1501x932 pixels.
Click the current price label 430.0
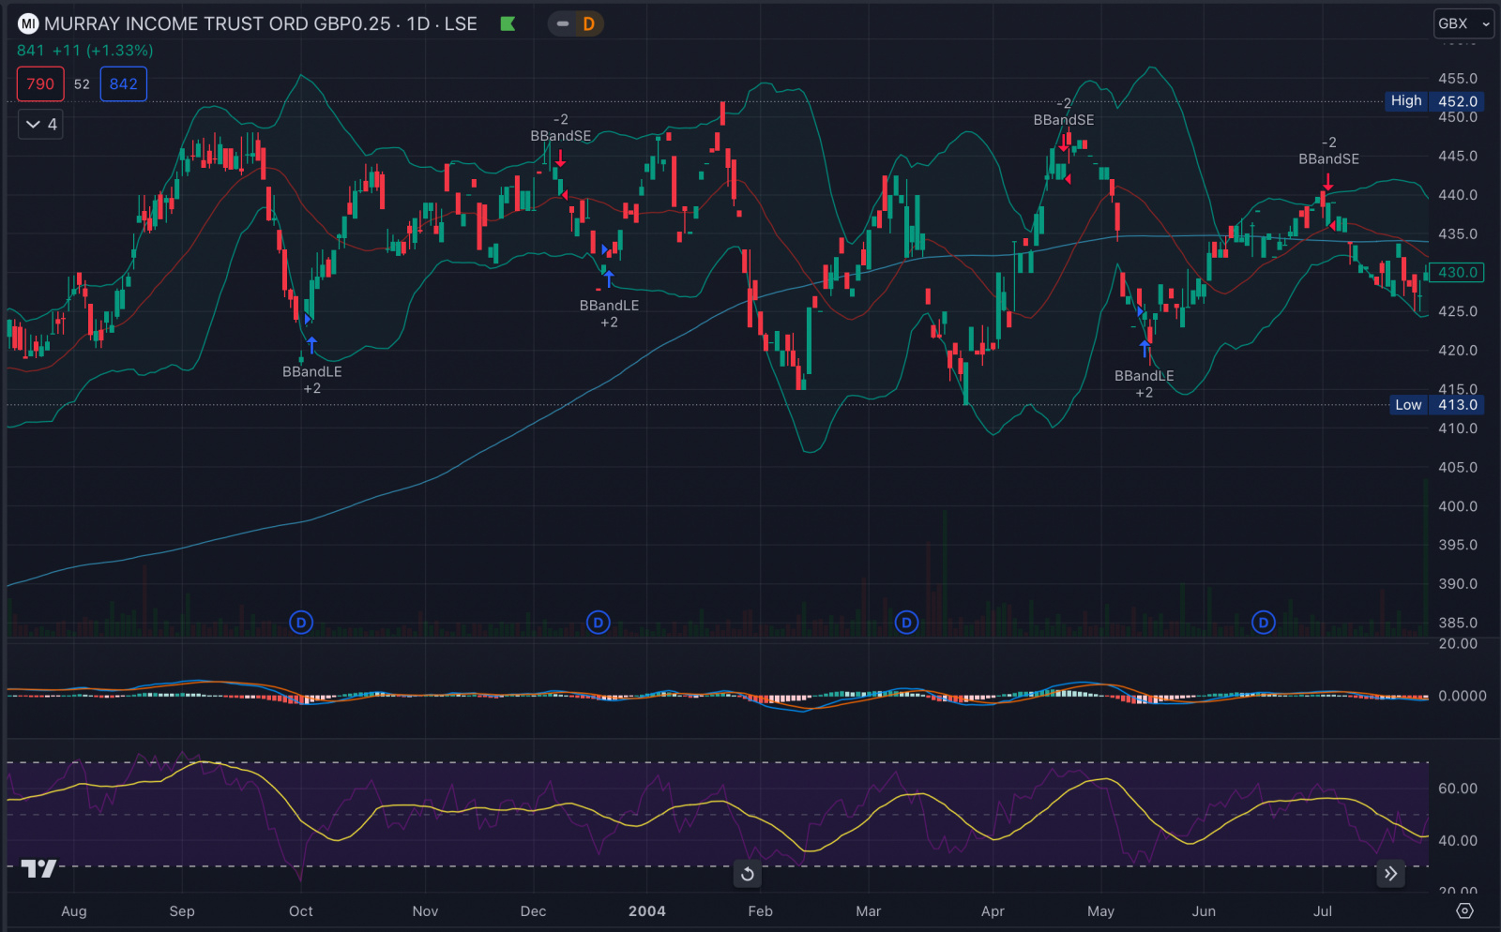point(1457,272)
